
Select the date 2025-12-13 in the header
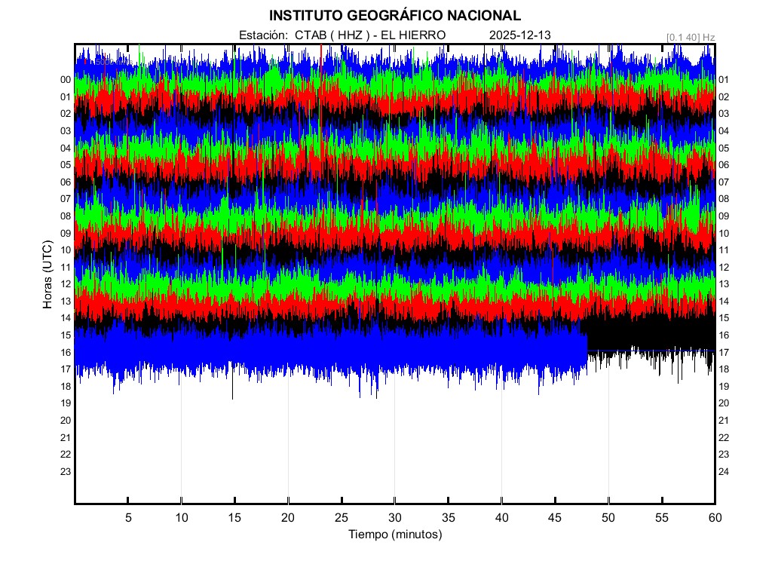point(520,35)
